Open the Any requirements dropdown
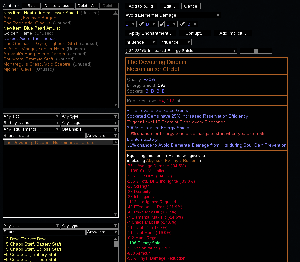 point(31,129)
